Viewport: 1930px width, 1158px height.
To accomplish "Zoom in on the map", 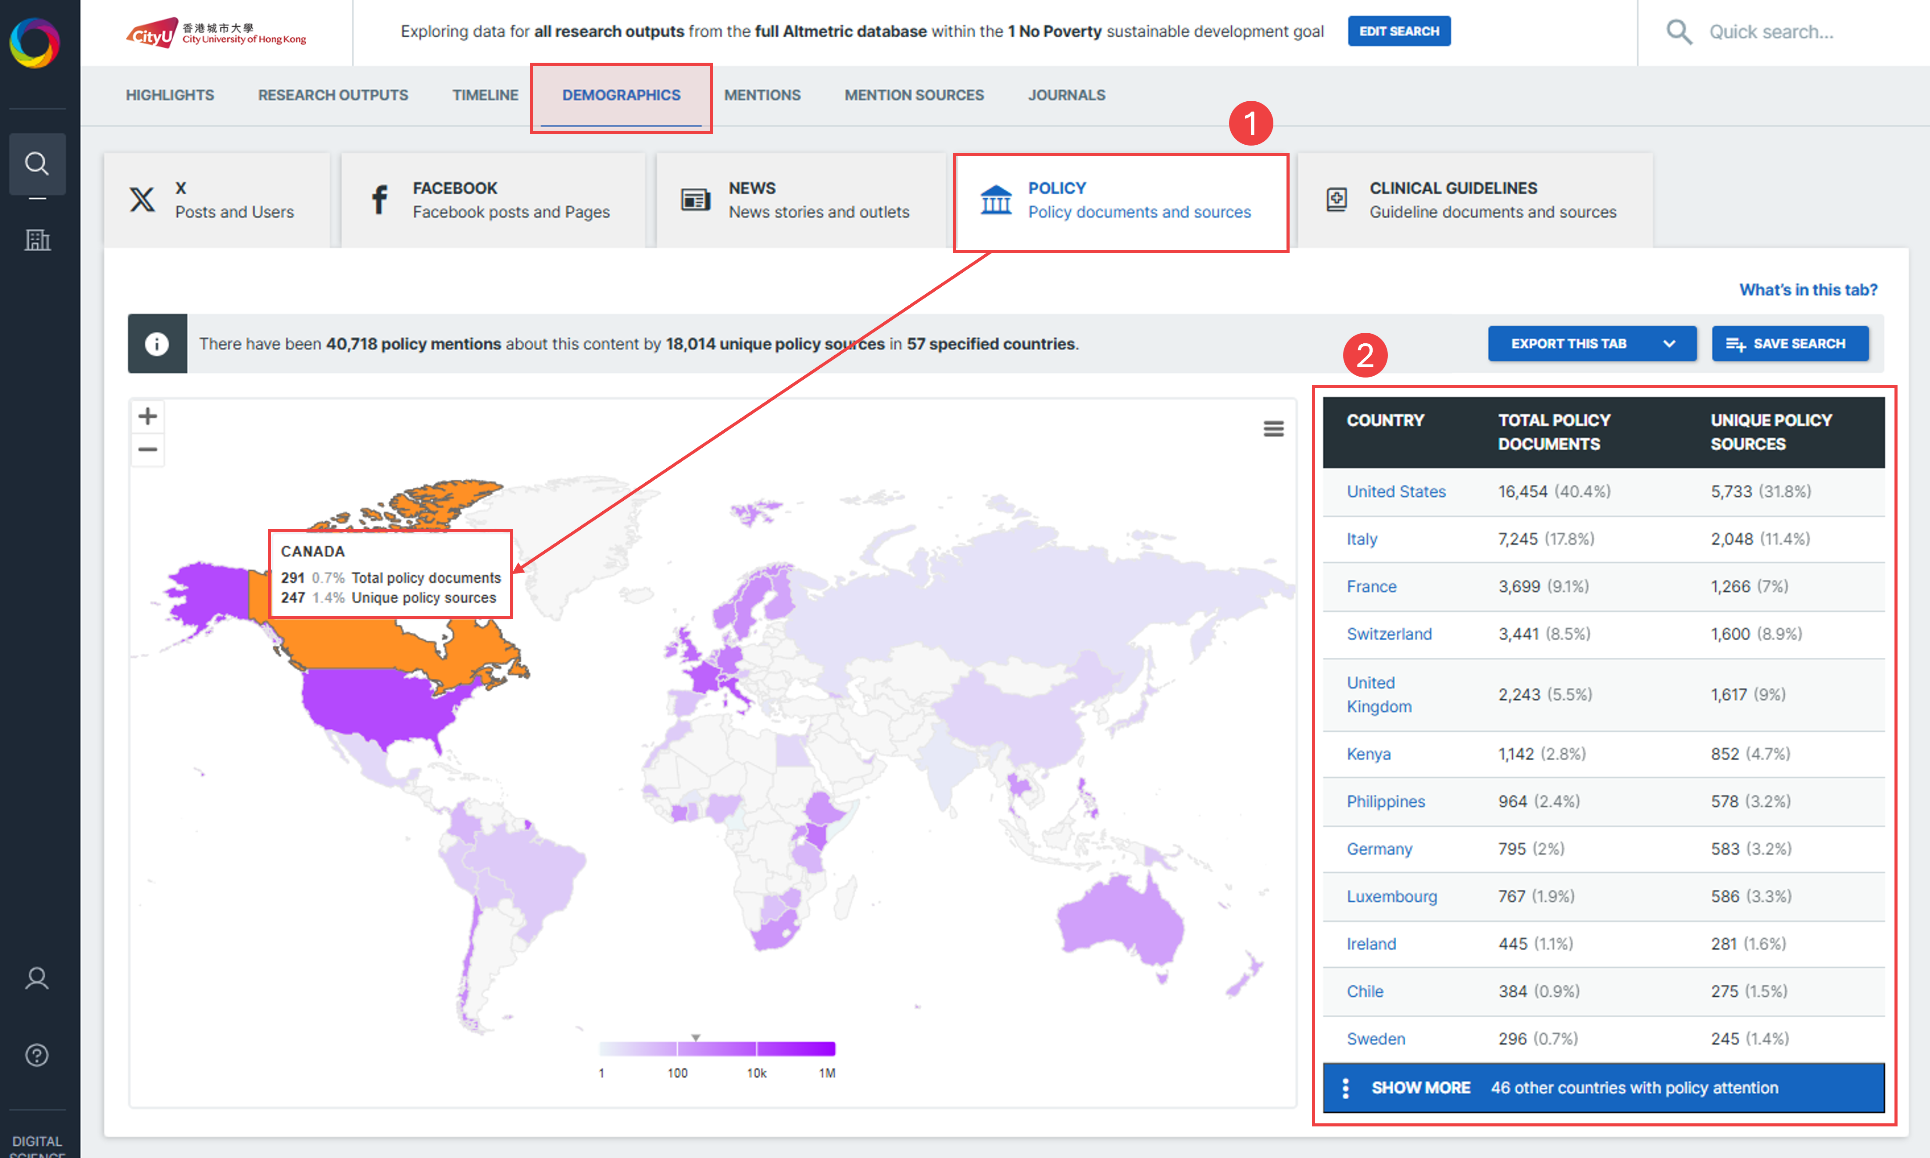I will pos(147,417).
